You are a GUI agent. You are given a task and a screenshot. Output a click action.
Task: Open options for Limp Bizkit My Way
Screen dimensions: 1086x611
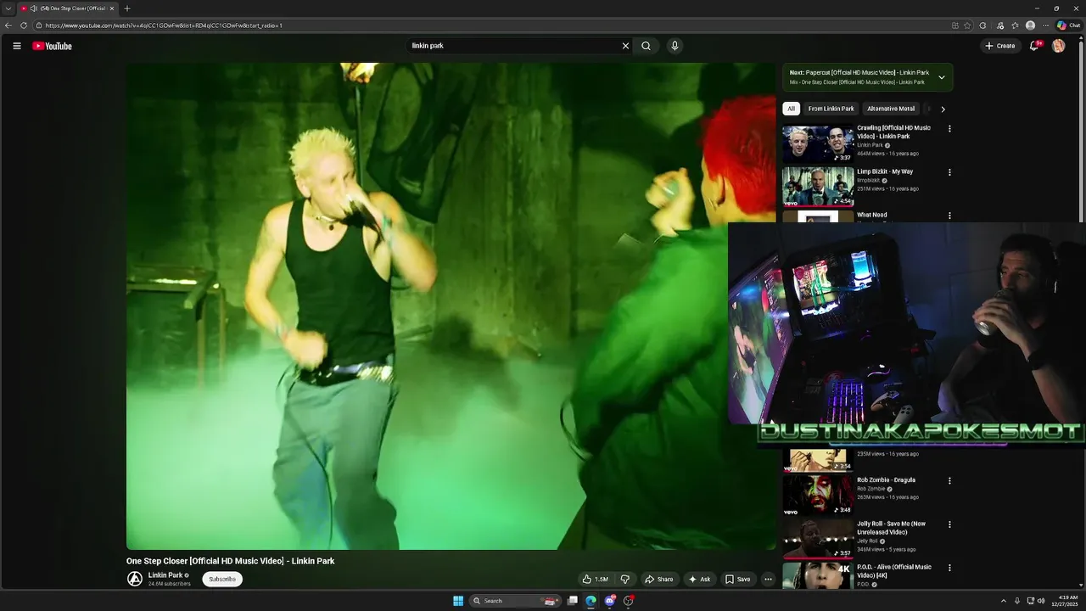pos(949,172)
